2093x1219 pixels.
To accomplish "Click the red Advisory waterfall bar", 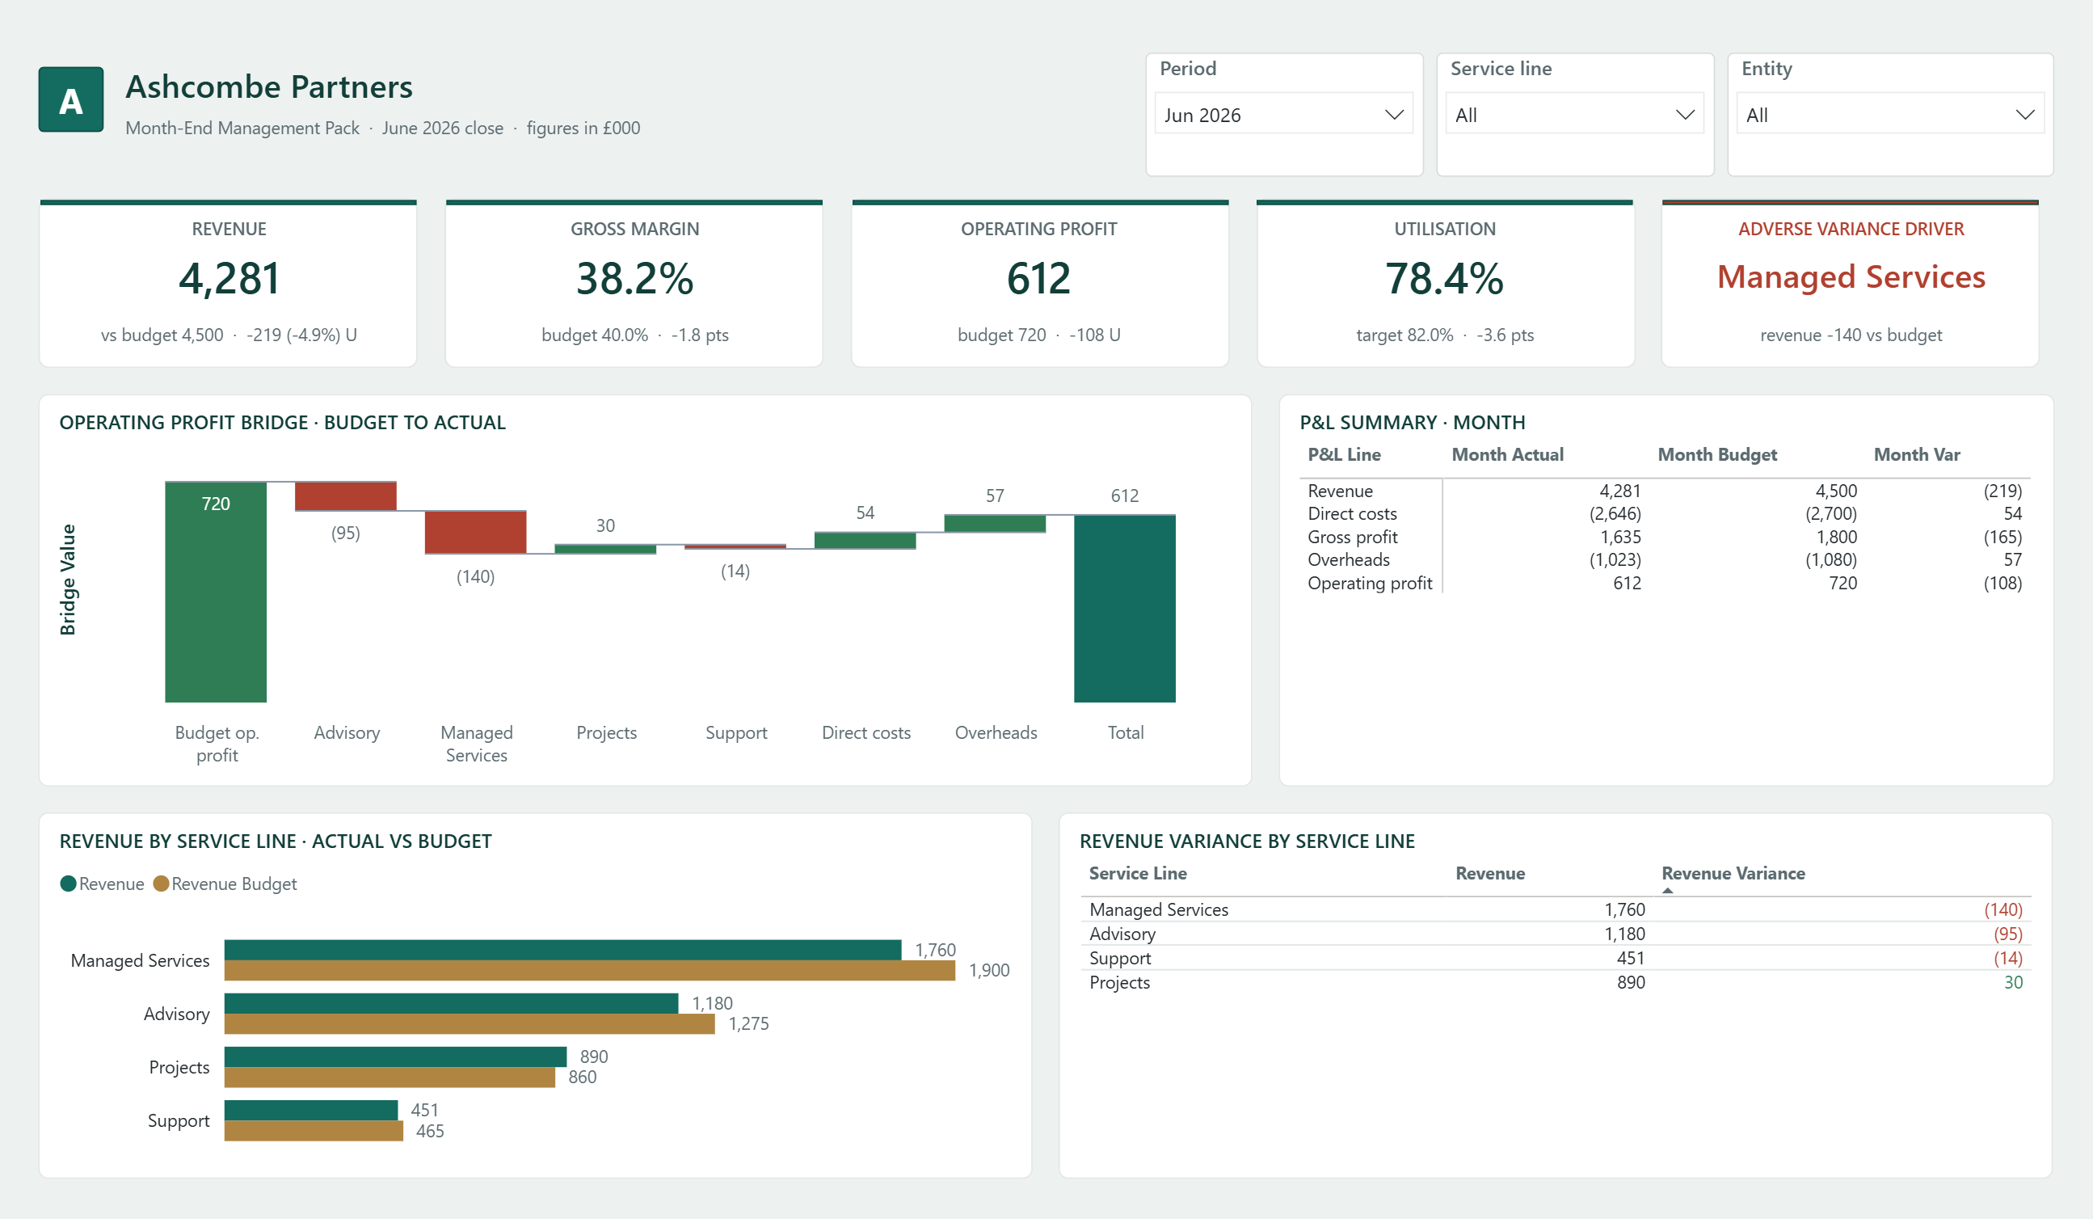I will [x=346, y=496].
